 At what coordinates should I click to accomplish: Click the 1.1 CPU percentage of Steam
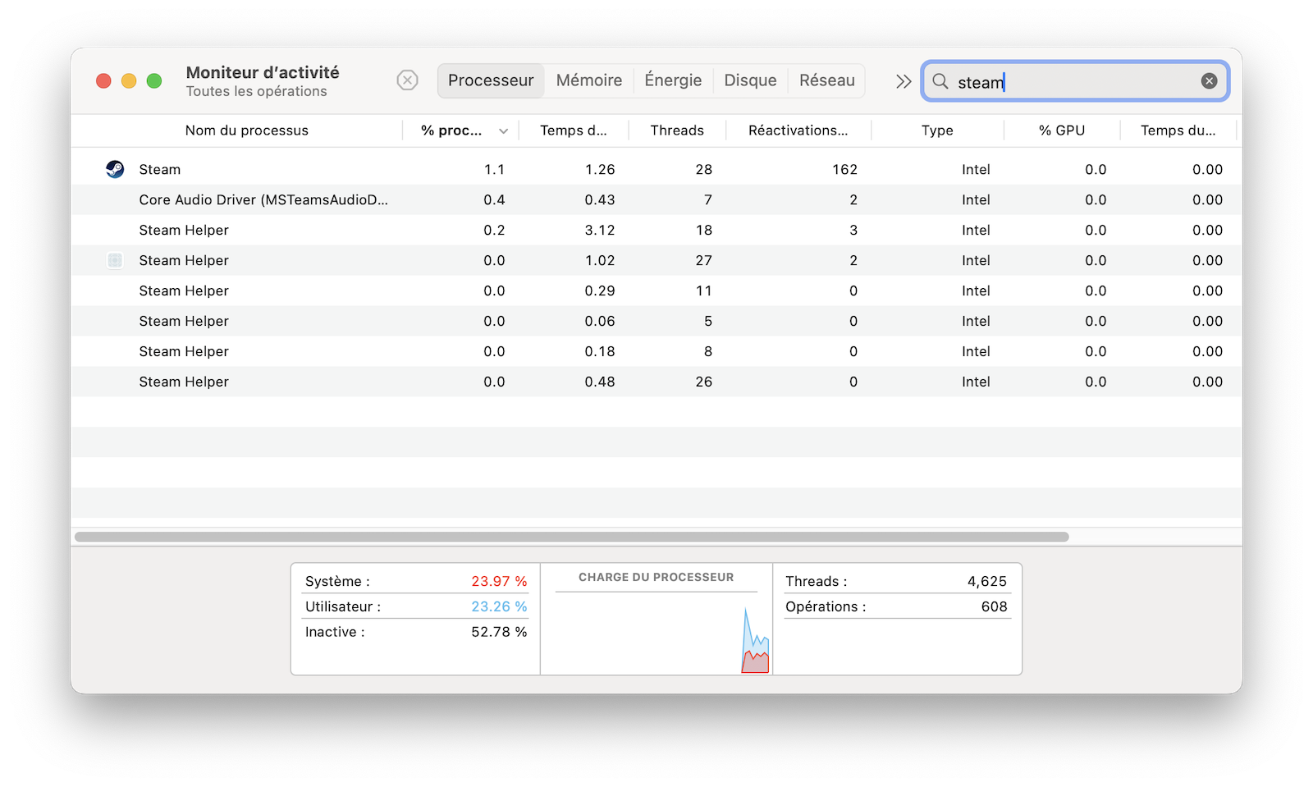click(494, 170)
